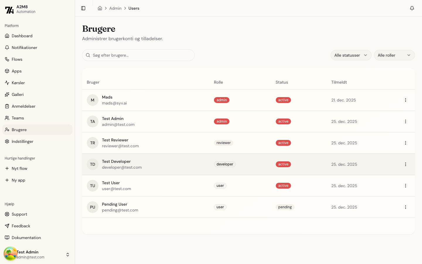Click the Test Admin profile picture
The image size is (422, 264).
[x=11, y=253]
